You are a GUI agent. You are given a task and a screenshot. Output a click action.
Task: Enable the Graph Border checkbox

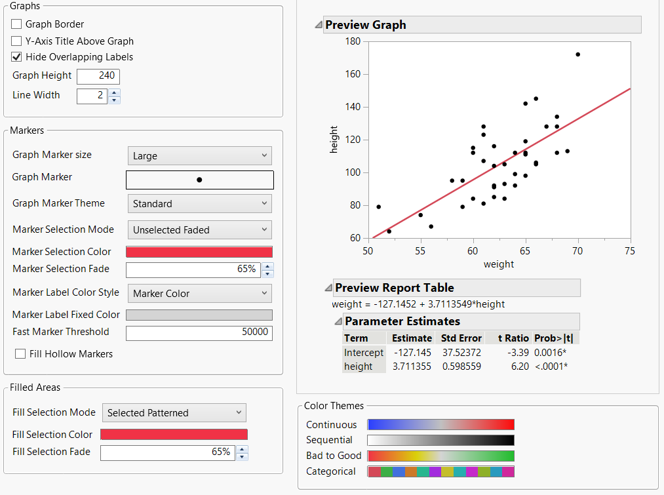pos(16,24)
